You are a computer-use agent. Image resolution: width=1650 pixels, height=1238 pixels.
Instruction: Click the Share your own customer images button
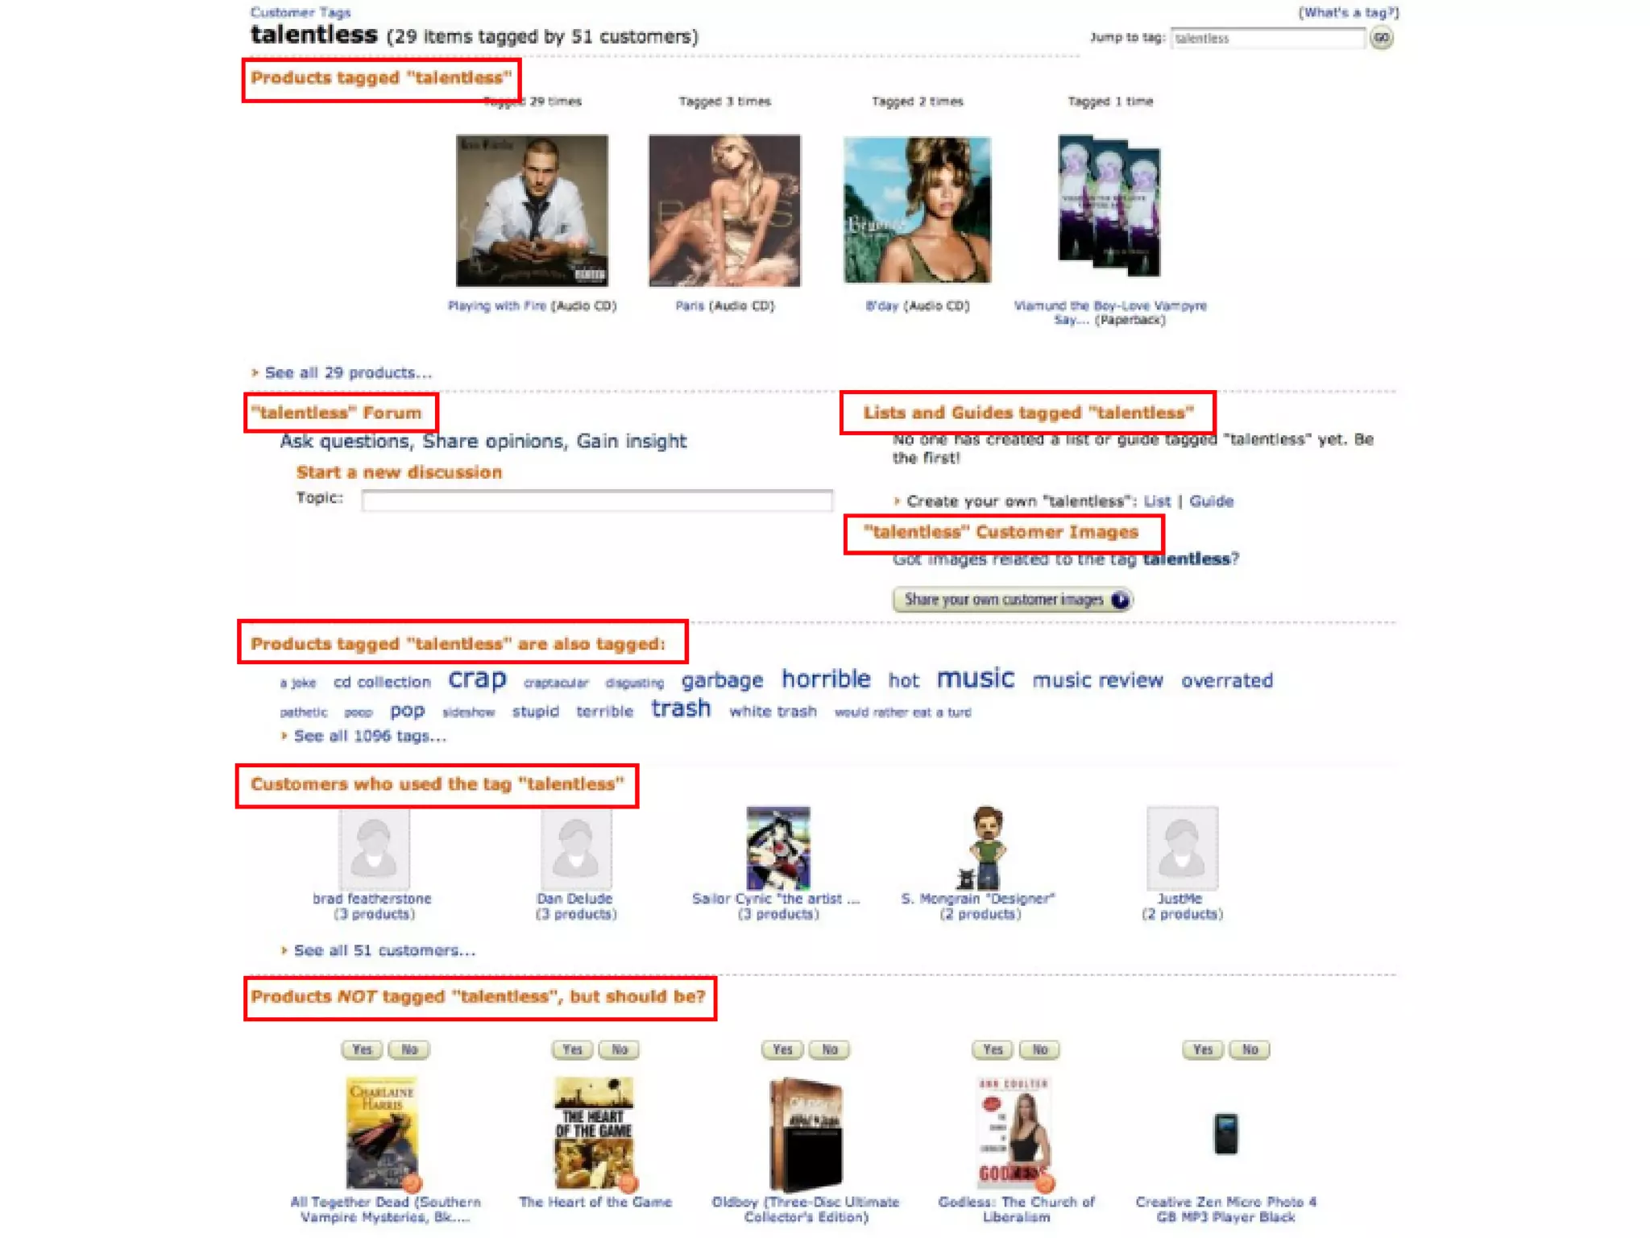click(1012, 600)
